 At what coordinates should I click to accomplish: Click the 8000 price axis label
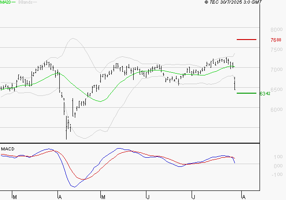point(277,30)
